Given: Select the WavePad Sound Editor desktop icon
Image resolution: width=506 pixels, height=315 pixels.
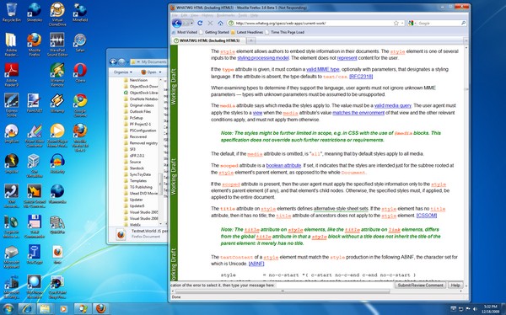Looking at the screenshot, I should [57, 45].
